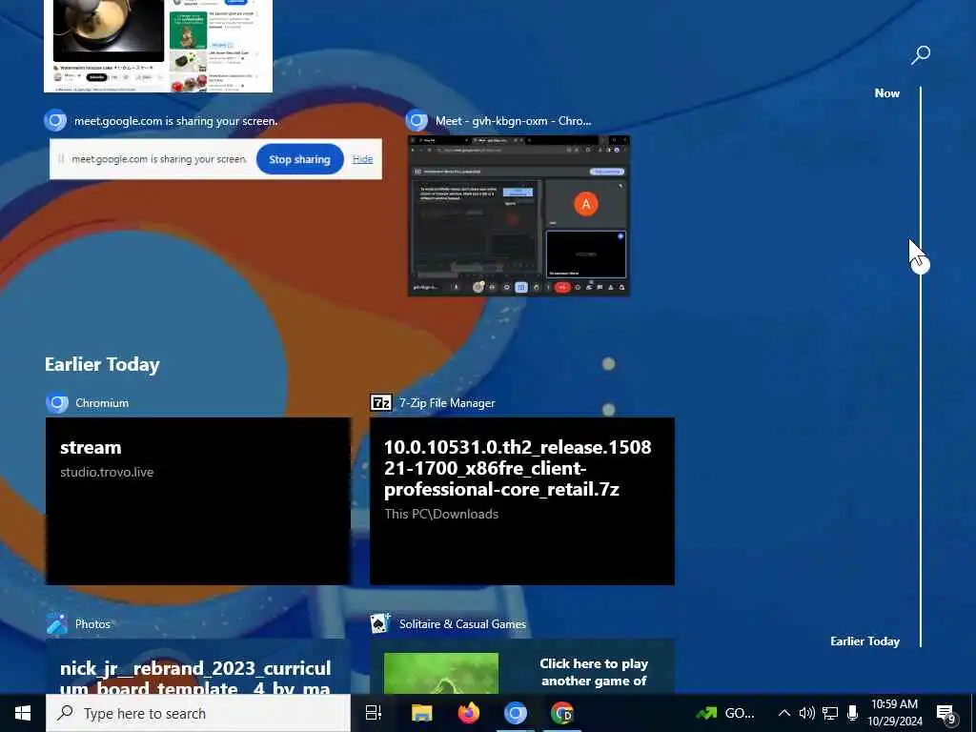The image size is (976, 732).
Task: Click the Chromium icon beside meet.google.com sharing title
Action: (x=55, y=121)
